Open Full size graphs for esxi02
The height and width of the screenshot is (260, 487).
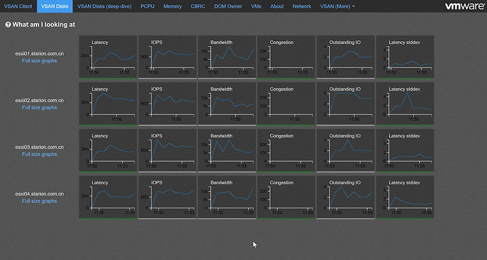(x=39, y=107)
